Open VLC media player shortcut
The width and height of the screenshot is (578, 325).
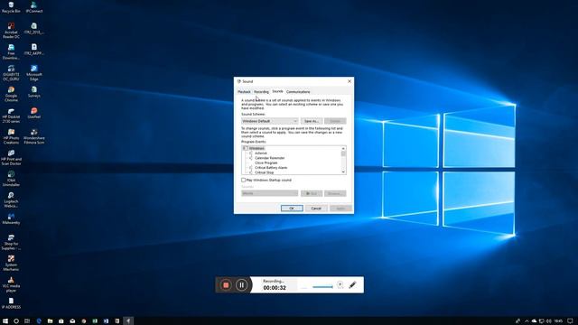click(11, 284)
